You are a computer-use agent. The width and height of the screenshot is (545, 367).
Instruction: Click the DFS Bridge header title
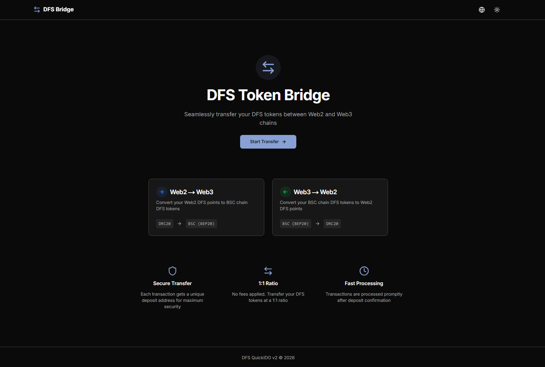click(x=59, y=9)
